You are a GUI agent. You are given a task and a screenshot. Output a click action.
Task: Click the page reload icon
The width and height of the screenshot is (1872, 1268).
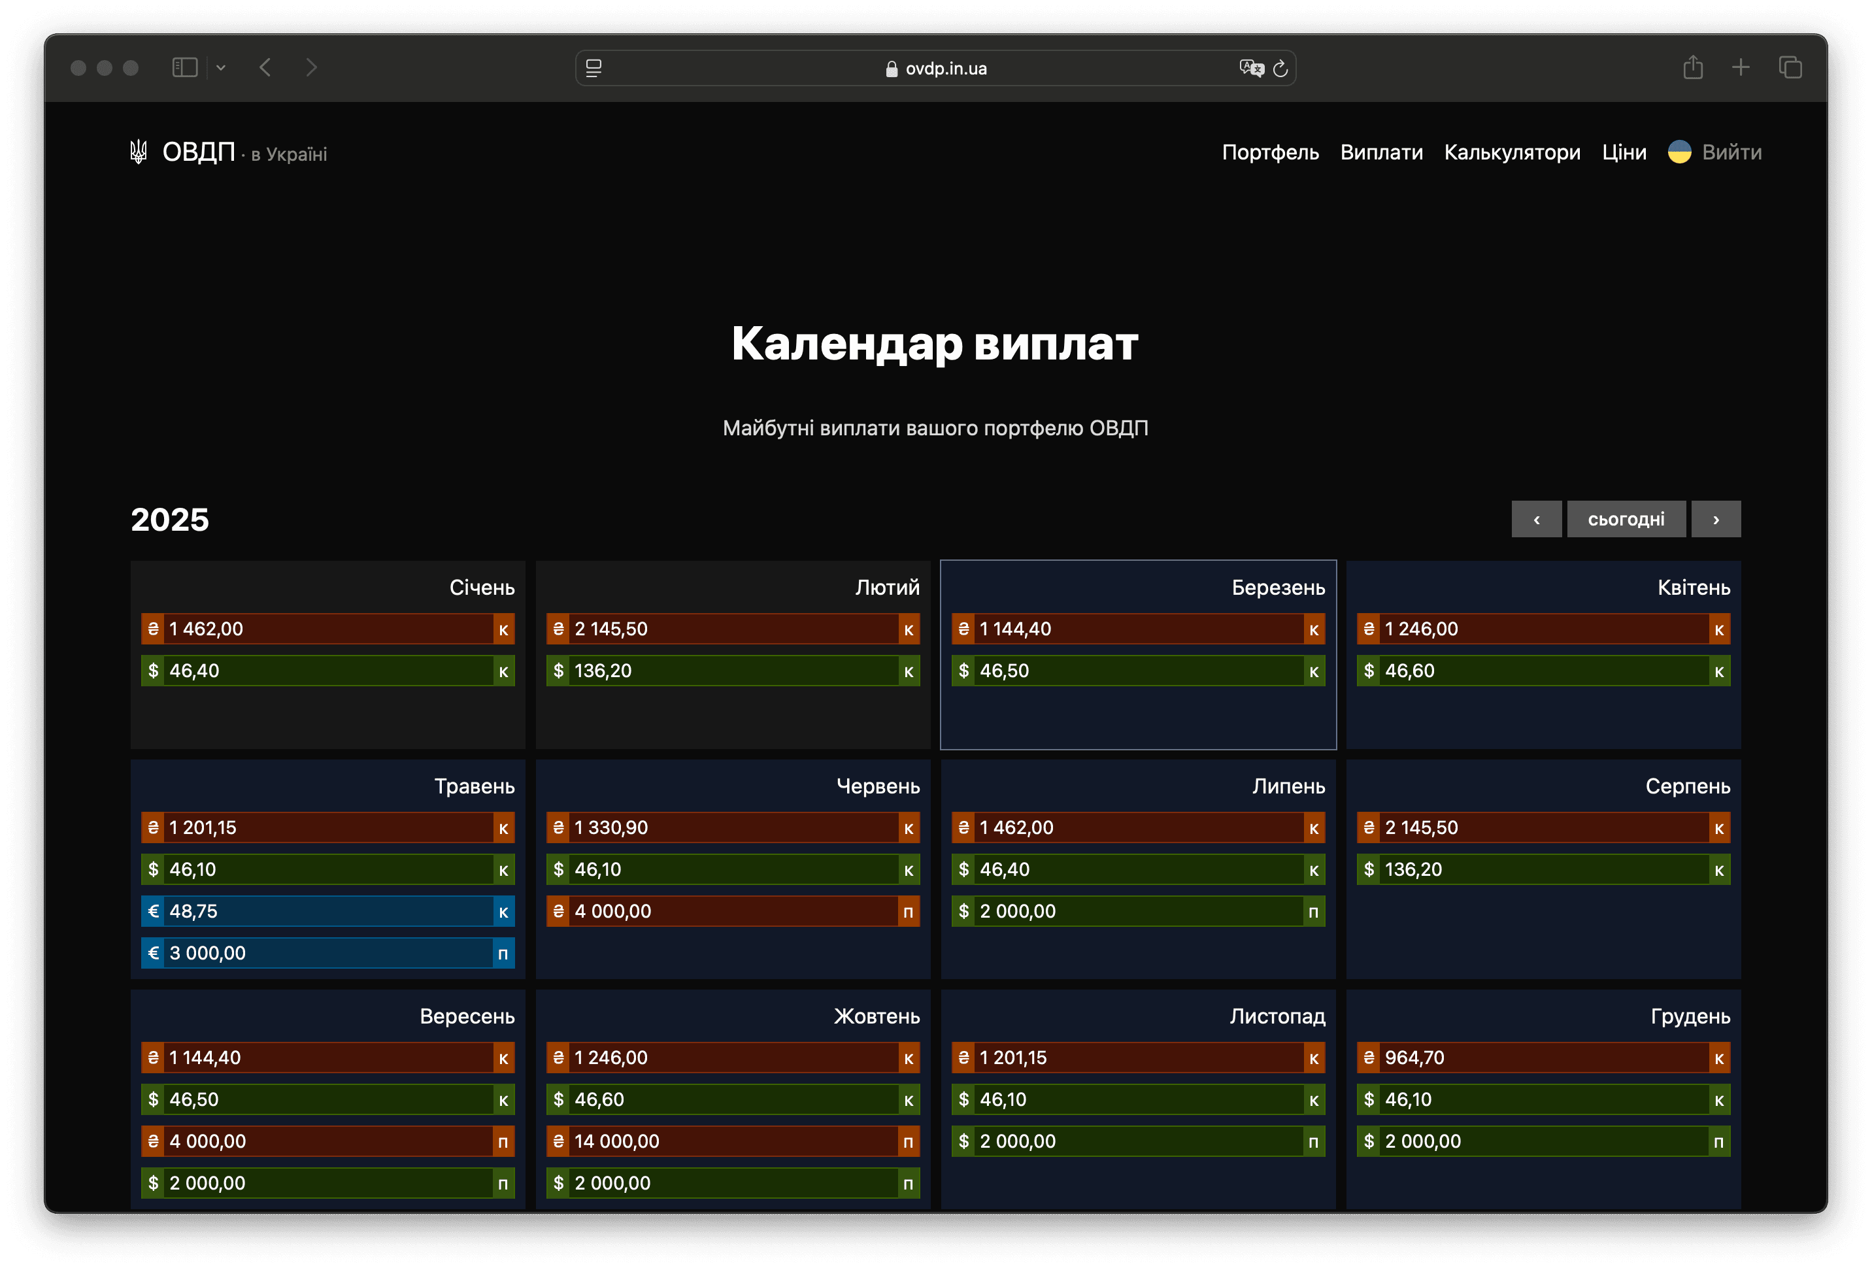(x=1280, y=69)
